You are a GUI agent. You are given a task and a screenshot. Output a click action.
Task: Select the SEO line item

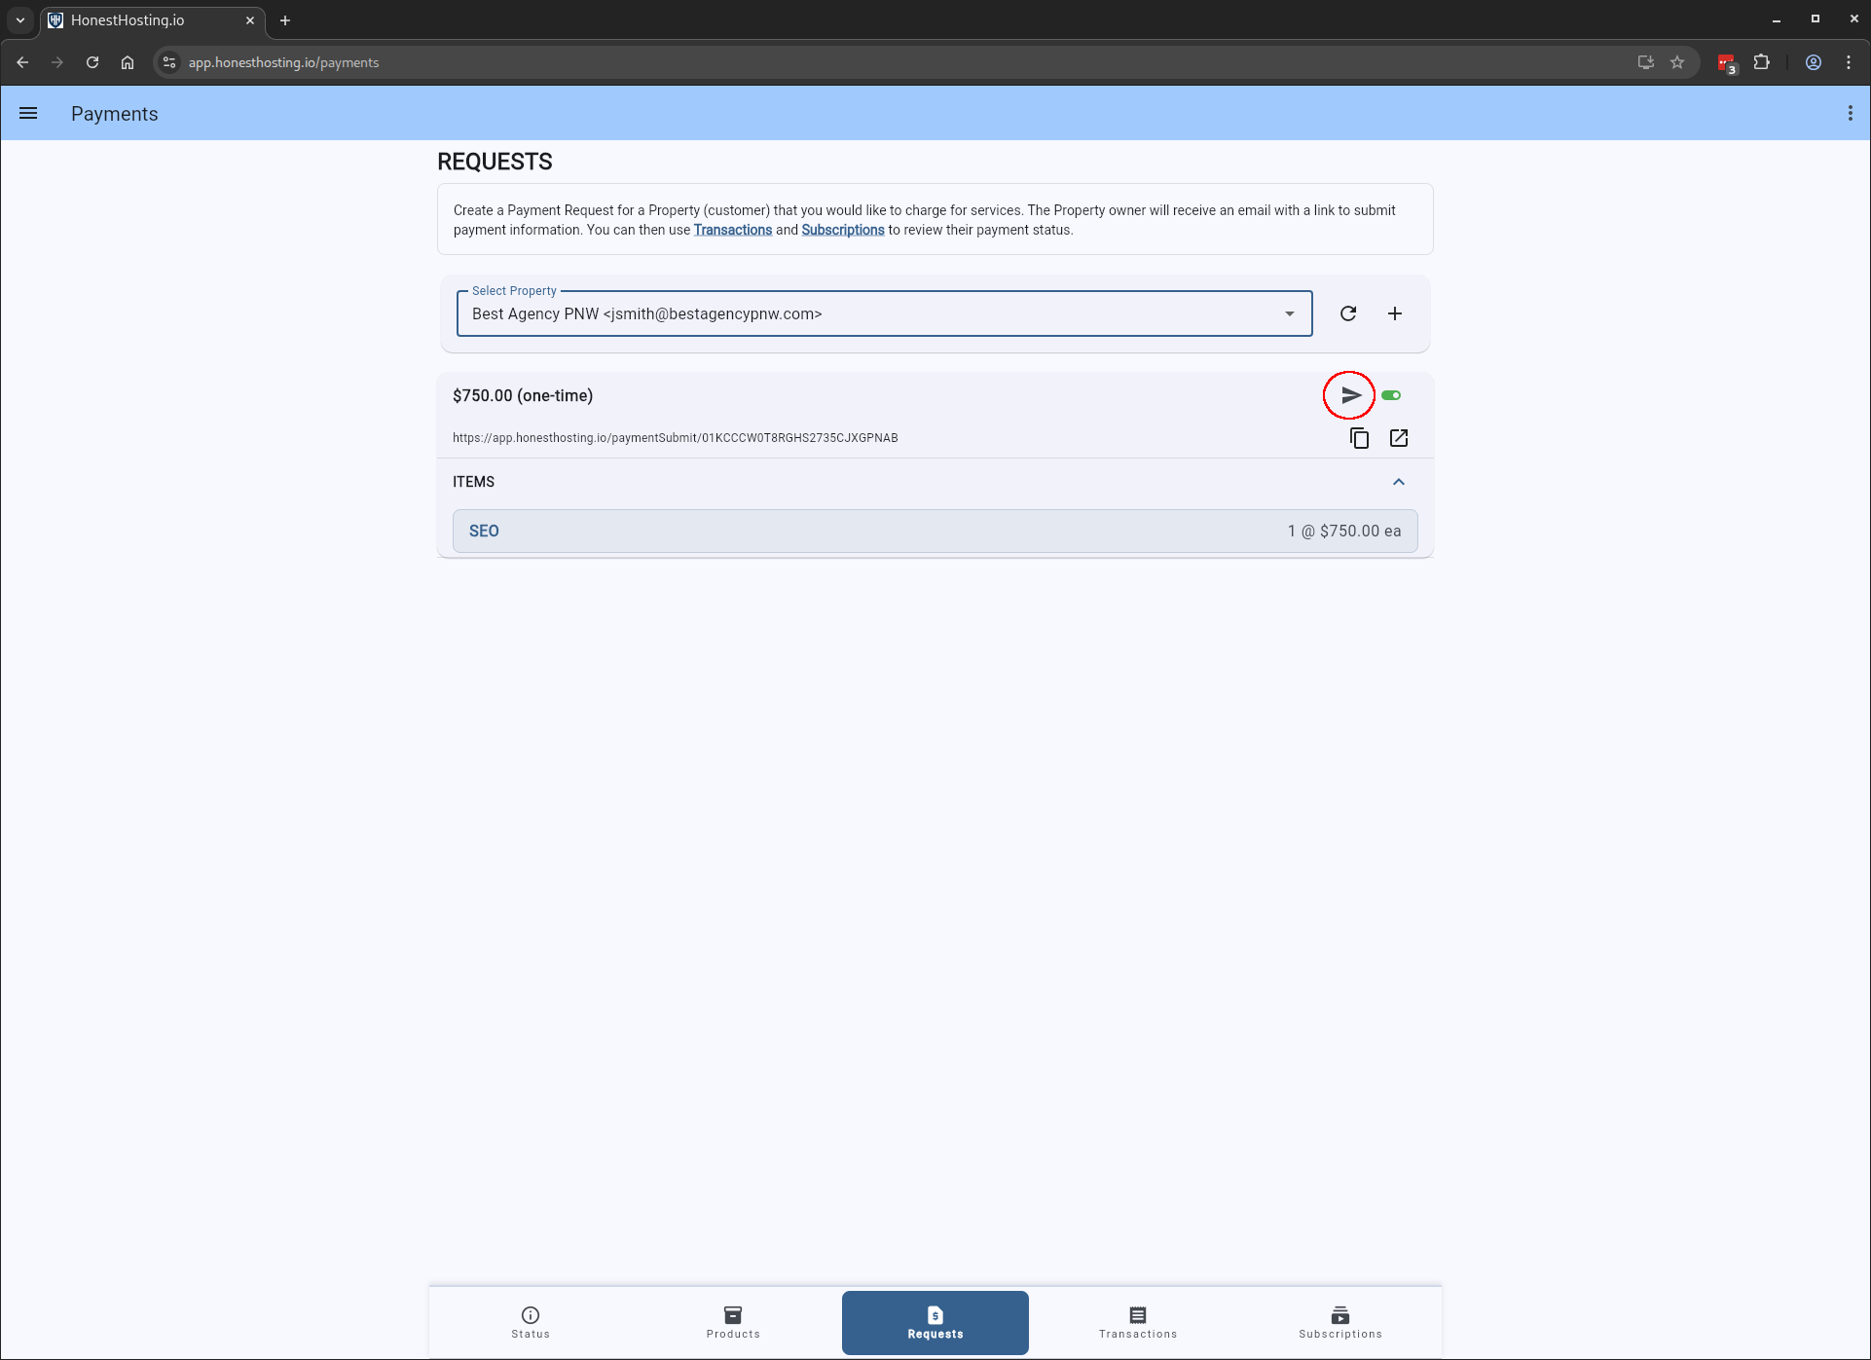coord(935,531)
